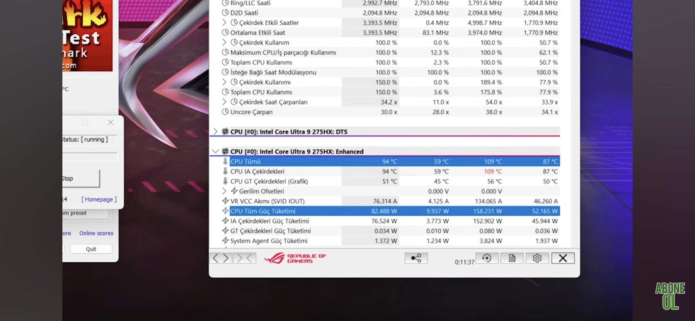Screen dimensions: 695x321
Task: Reset sensor min/max with the clock icon
Action: tap(487, 258)
